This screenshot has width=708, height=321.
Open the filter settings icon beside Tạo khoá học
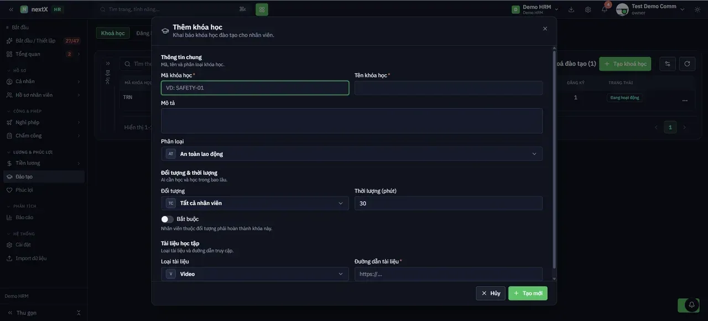pyautogui.click(x=668, y=64)
